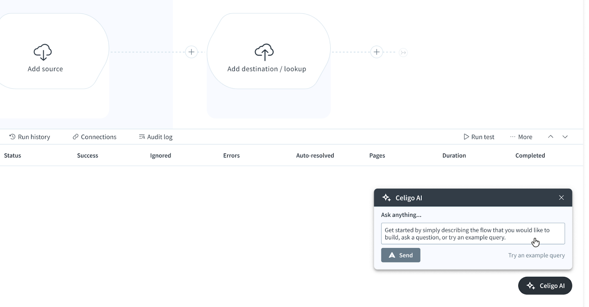Switch to the Connections tab
The width and height of the screenshot is (589, 307).
click(x=95, y=137)
